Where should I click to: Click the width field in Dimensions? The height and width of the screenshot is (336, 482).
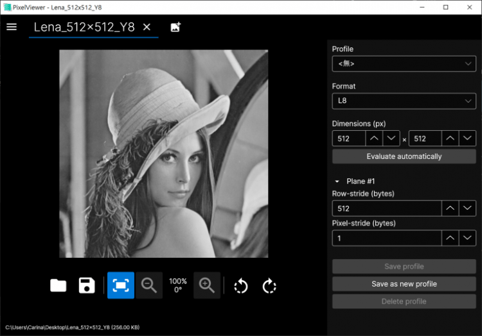pos(349,139)
